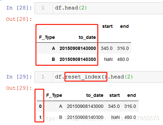Screen dimensions: 163x125
Task: Click line number 1 of cell 28
Action: point(43,8)
